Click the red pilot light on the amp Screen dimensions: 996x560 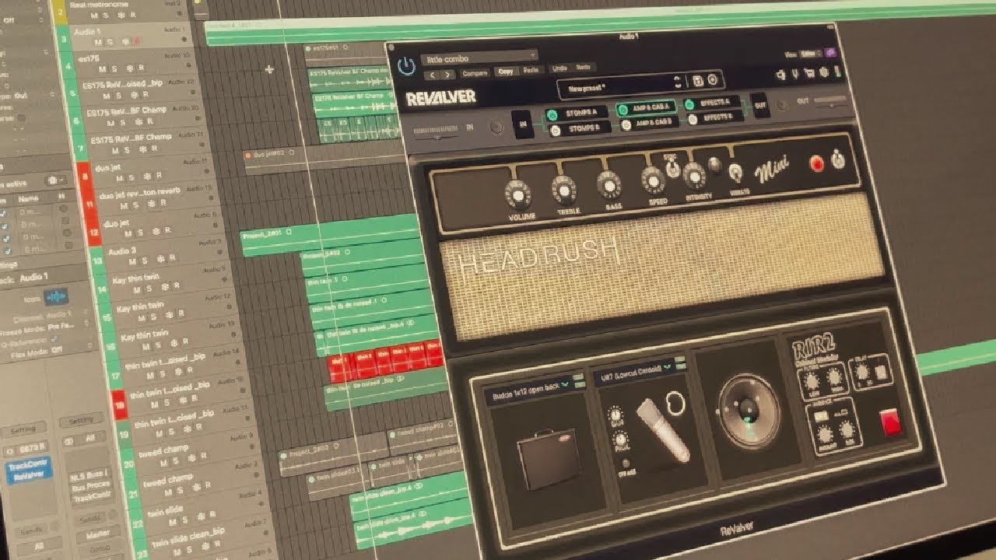coord(817,164)
